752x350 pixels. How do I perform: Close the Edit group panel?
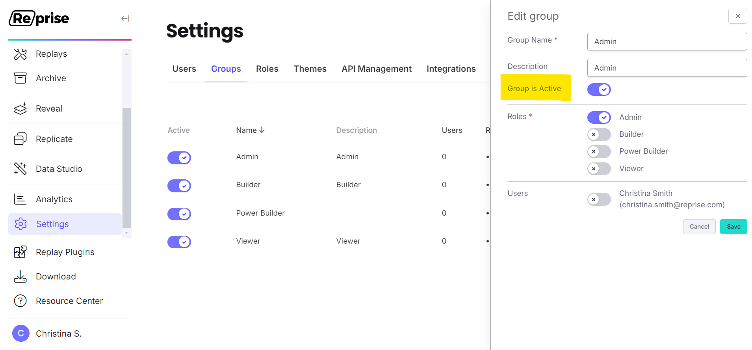(x=737, y=16)
